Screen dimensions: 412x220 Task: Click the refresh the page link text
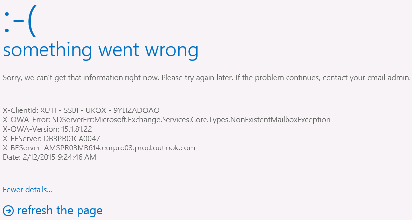[x=60, y=211]
